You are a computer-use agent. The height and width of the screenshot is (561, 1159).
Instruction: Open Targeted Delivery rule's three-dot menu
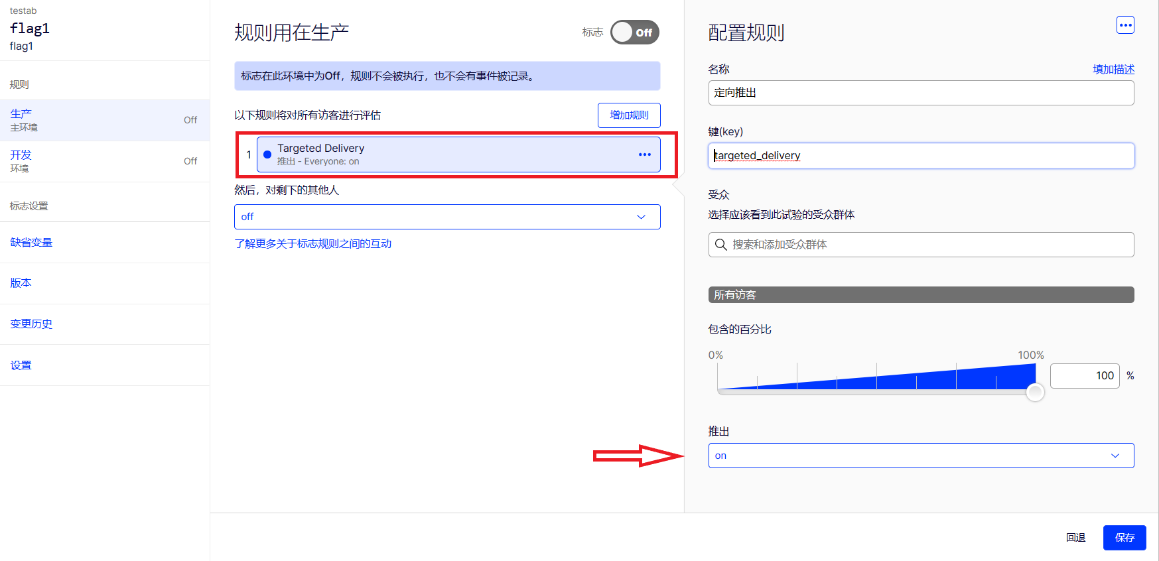point(644,155)
